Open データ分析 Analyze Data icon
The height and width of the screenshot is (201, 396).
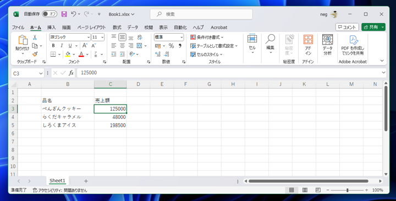point(327,45)
